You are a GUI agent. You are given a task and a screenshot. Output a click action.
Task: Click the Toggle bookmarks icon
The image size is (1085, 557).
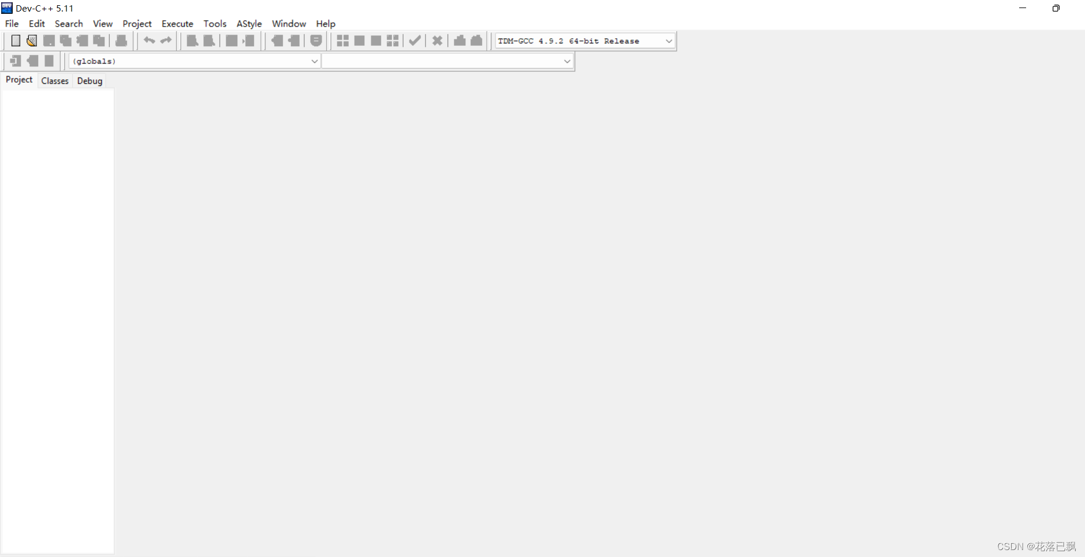(x=32, y=61)
